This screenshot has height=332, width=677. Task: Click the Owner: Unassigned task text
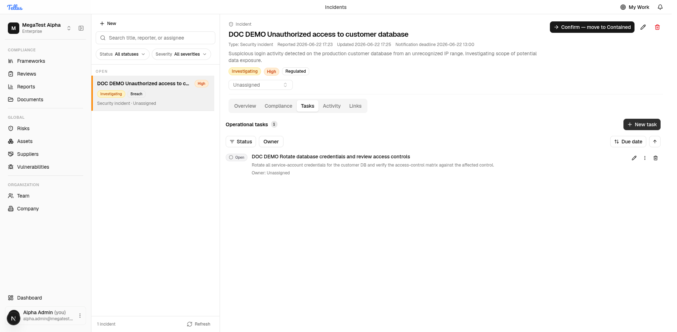(271, 173)
